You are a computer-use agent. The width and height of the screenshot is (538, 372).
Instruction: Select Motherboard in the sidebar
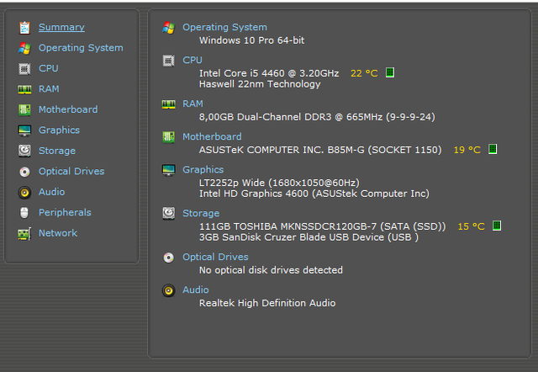click(68, 109)
